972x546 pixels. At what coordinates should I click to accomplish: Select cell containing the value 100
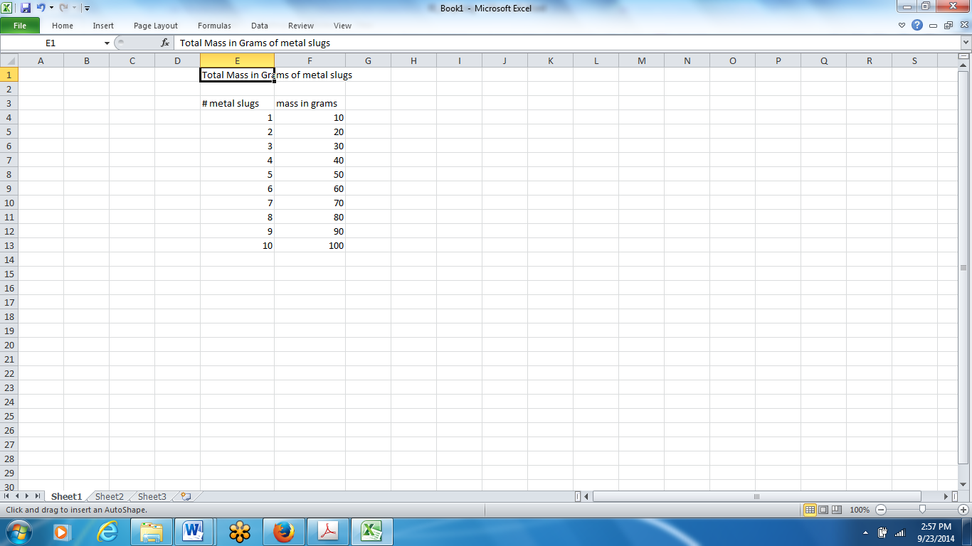[x=310, y=245]
